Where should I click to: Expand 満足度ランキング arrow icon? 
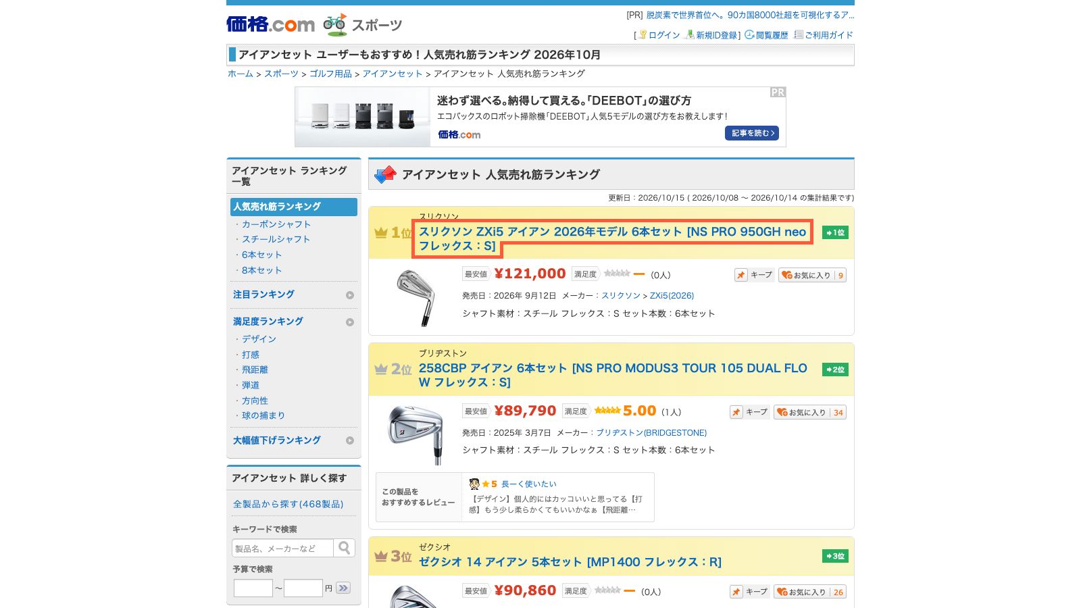(x=350, y=322)
